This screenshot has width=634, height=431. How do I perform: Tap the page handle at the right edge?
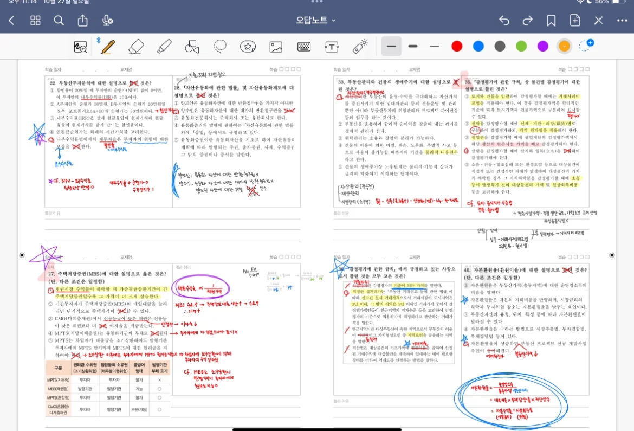(x=612, y=255)
